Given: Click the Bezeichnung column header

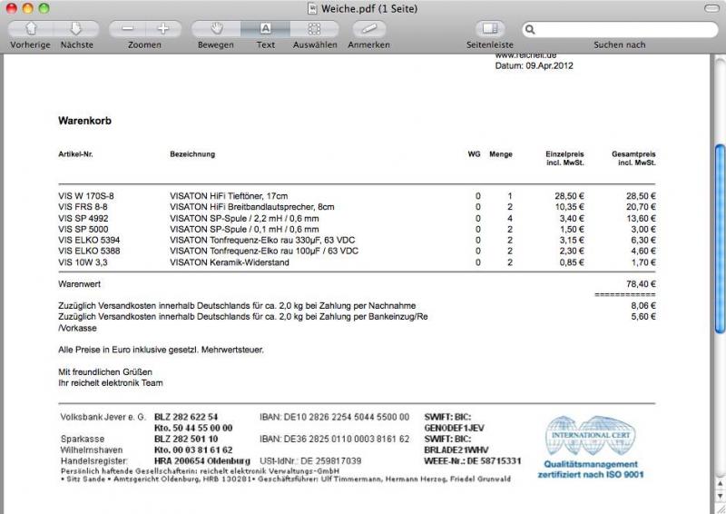Looking at the screenshot, I should click(x=192, y=154).
